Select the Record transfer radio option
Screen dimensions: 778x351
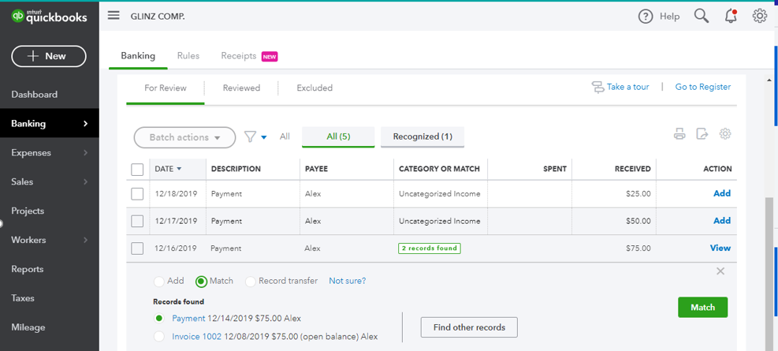click(251, 282)
